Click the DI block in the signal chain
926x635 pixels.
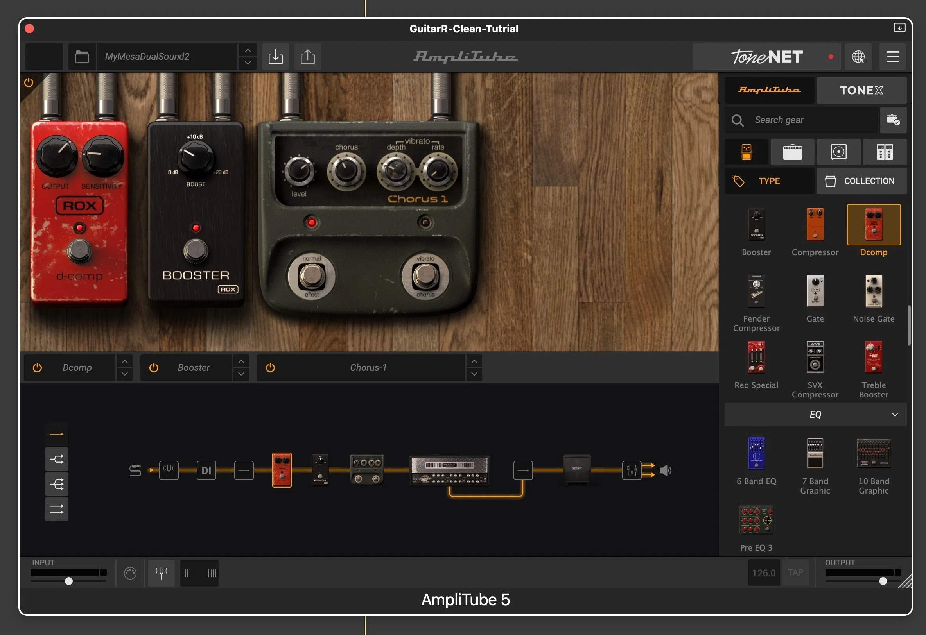(x=206, y=470)
